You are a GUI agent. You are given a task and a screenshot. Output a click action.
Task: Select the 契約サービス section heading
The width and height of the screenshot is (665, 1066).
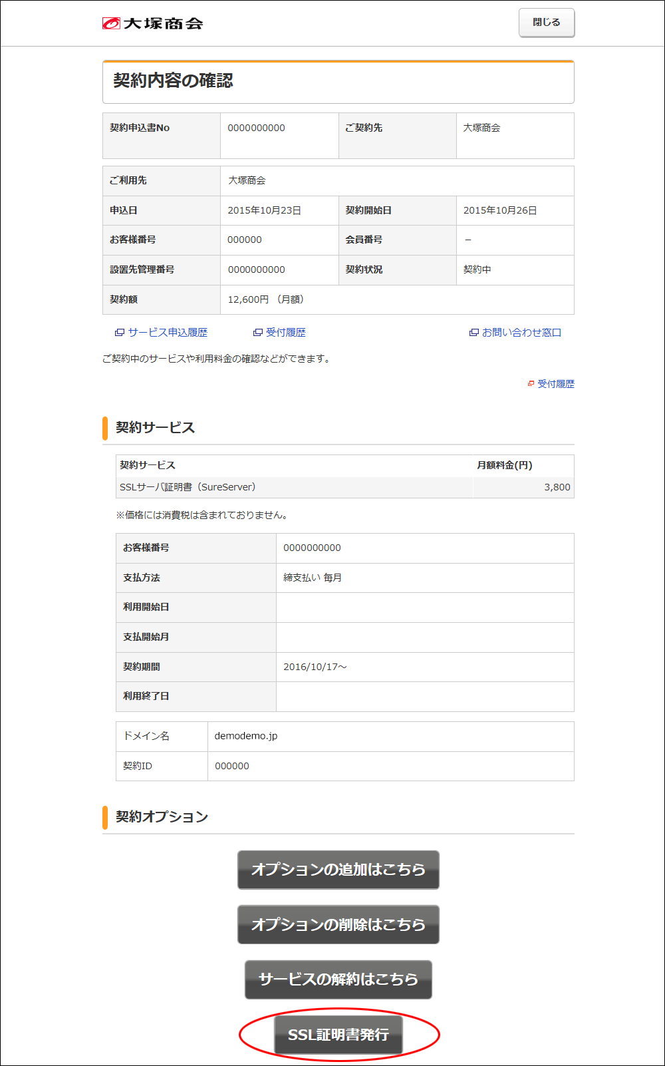[156, 427]
